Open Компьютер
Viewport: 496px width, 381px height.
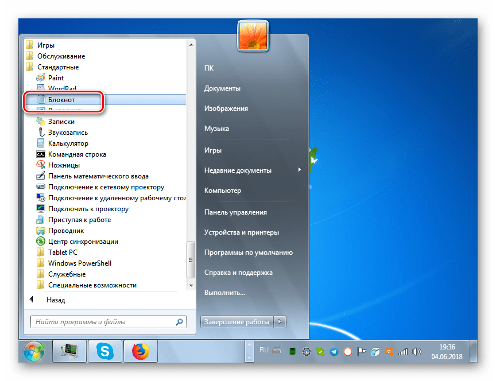tap(222, 190)
